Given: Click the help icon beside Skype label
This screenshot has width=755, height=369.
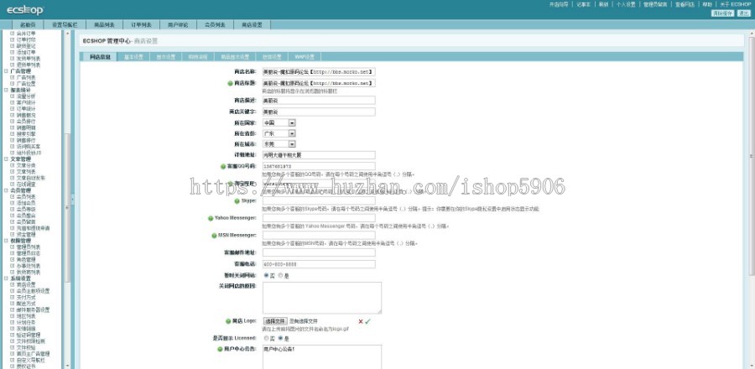Looking at the screenshot, I should coord(237,201).
